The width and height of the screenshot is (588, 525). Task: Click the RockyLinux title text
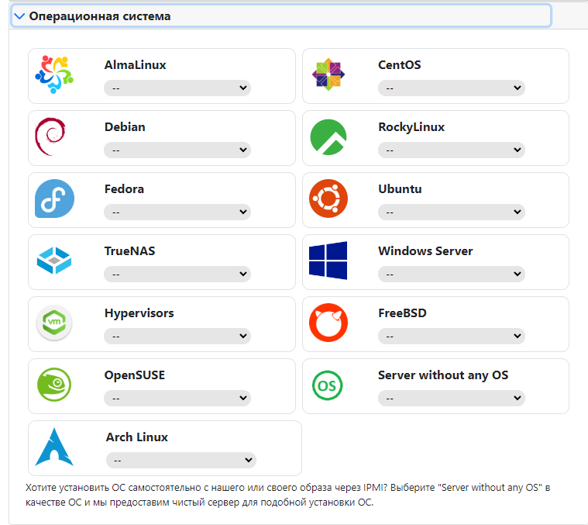[411, 127]
